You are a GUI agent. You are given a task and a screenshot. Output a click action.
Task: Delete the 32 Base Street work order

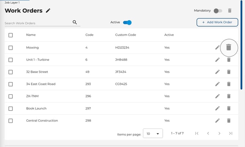(229, 72)
